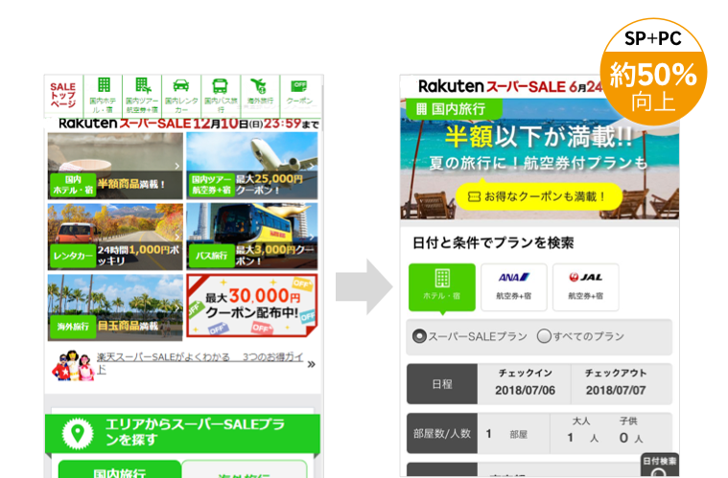This screenshot has height=478, width=728.
Task: Click the お得なクーポンも満載 yellow button
Action: click(539, 196)
